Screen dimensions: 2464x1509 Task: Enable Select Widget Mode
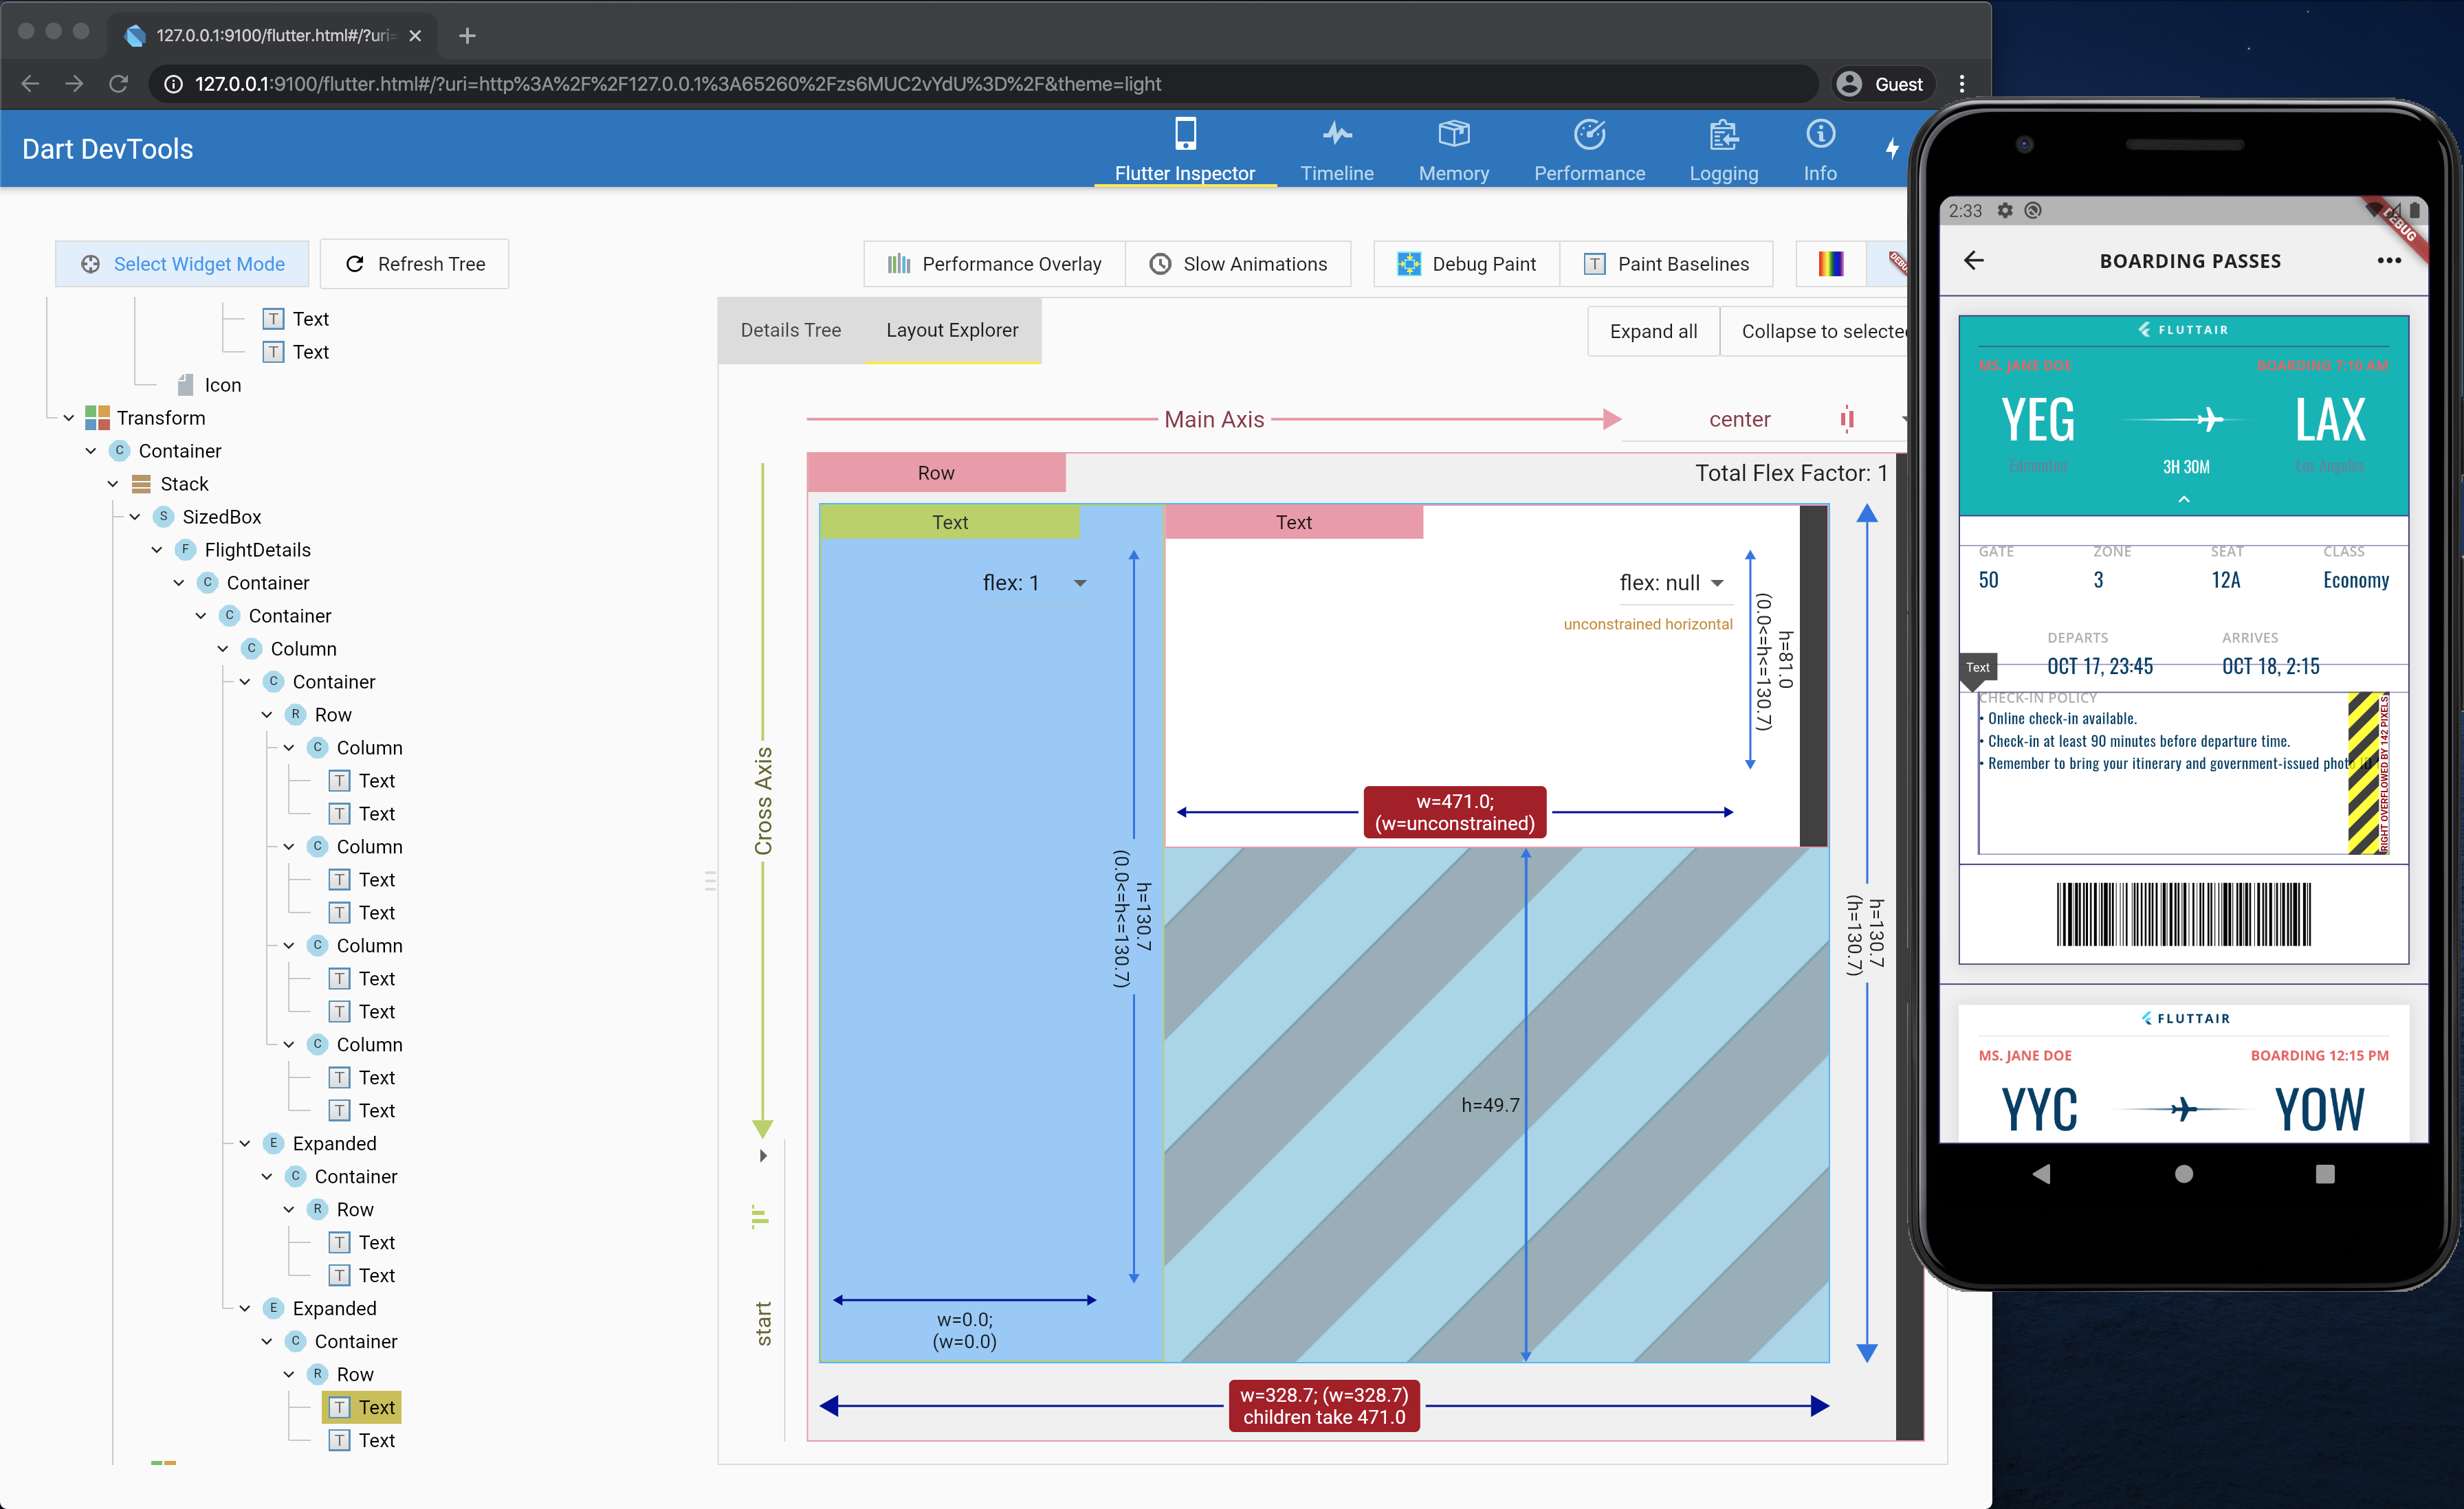(x=181, y=262)
